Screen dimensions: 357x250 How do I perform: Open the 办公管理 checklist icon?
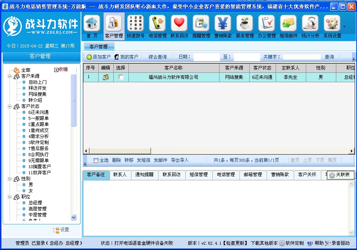click(x=267, y=23)
